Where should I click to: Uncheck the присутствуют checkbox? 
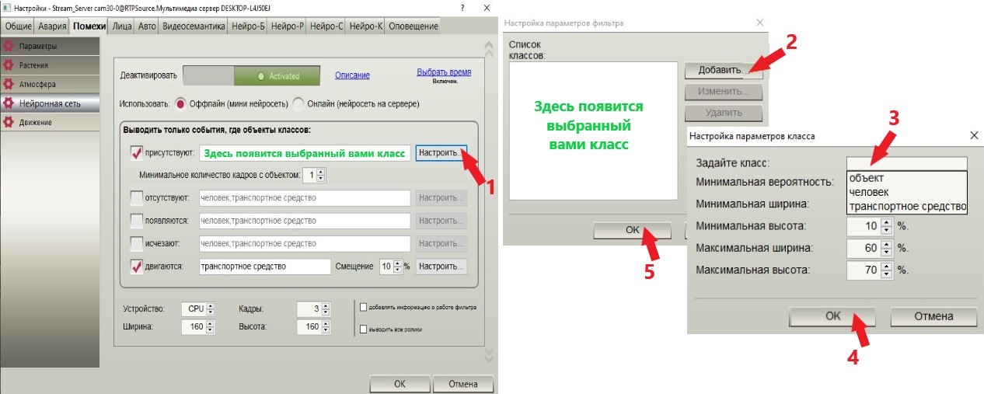(x=137, y=153)
